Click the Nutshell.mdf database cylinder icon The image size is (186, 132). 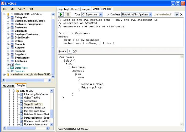tap(8, 75)
